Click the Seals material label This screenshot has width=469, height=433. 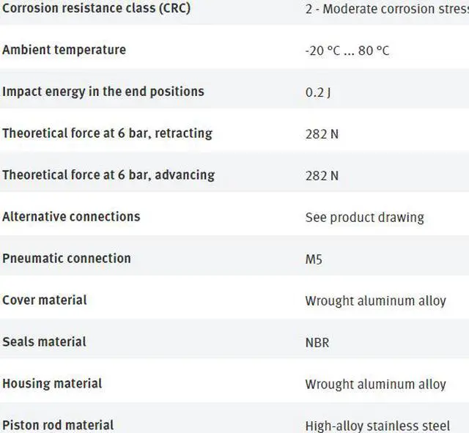click(44, 342)
